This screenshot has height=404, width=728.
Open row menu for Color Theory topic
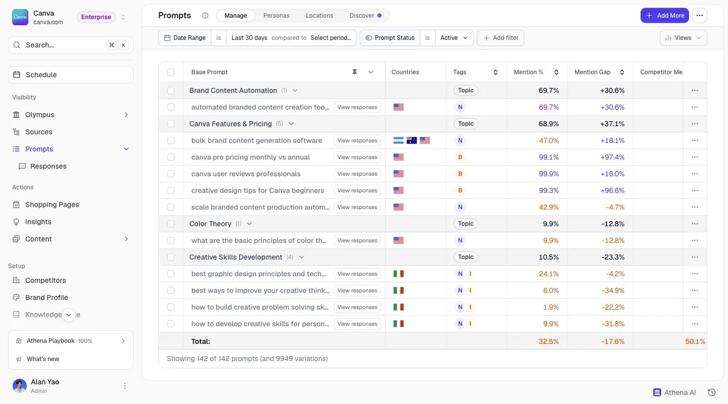click(695, 224)
